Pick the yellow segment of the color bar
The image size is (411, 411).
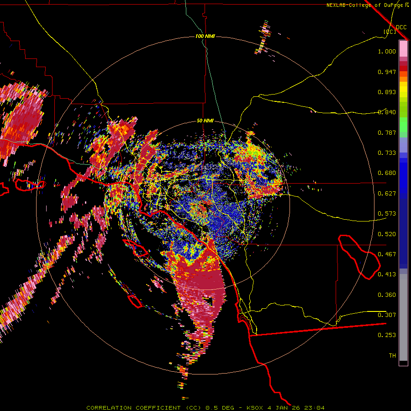click(403, 90)
